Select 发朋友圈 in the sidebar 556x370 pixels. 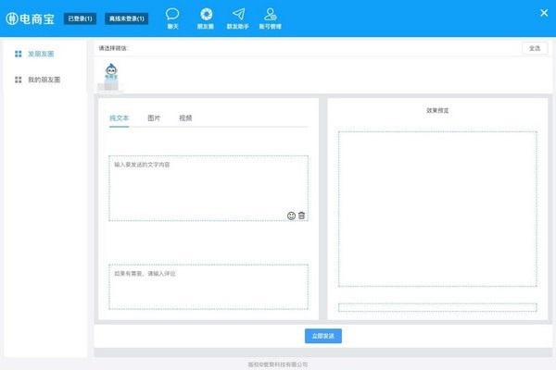[x=41, y=54]
